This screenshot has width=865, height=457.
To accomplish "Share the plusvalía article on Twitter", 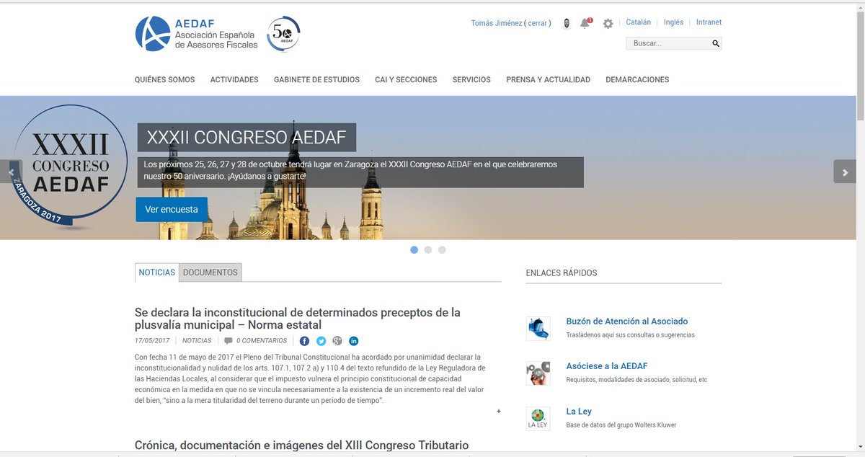I will (321, 341).
